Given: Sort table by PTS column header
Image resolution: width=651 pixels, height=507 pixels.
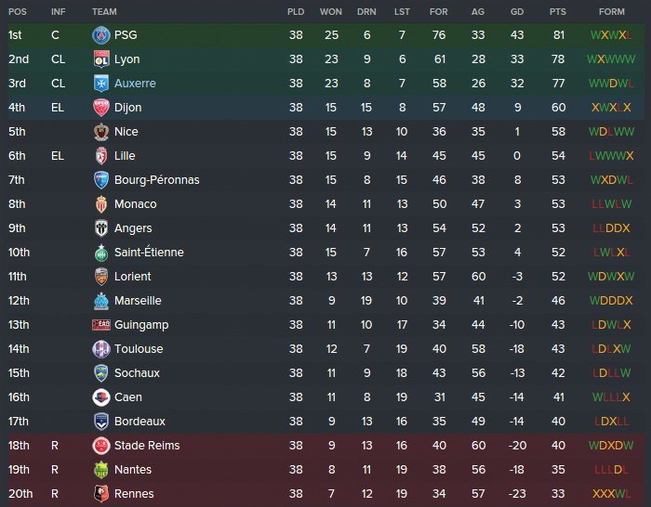Looking at the screenshot, I should tap(557, 11).
